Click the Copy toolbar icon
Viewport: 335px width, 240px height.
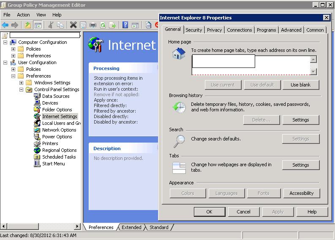click(x=60, y=25)
